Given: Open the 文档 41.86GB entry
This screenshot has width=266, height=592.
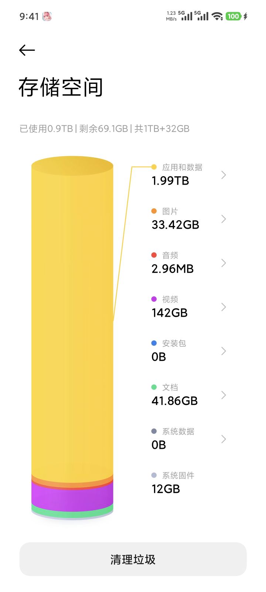Looking at the screenshot, I should click(174, 395).
